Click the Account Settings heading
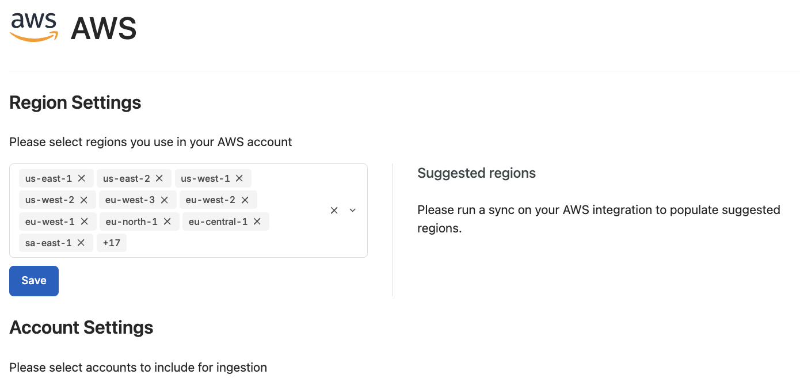This screenshot has width=800, height=382. 81,328
